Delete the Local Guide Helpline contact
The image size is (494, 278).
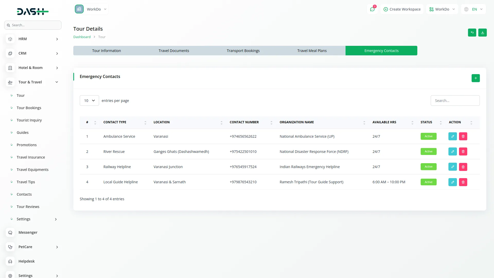pyautogui.click(x=463, y=182)
